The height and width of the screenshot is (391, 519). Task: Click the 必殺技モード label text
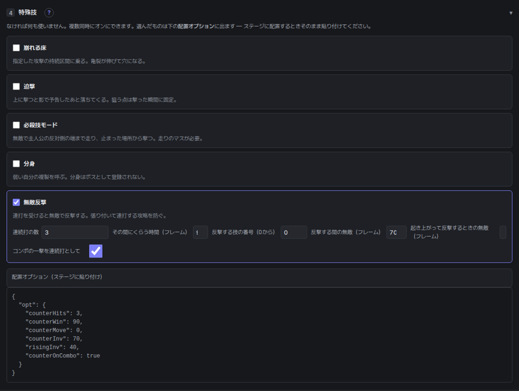coord(41,125)
